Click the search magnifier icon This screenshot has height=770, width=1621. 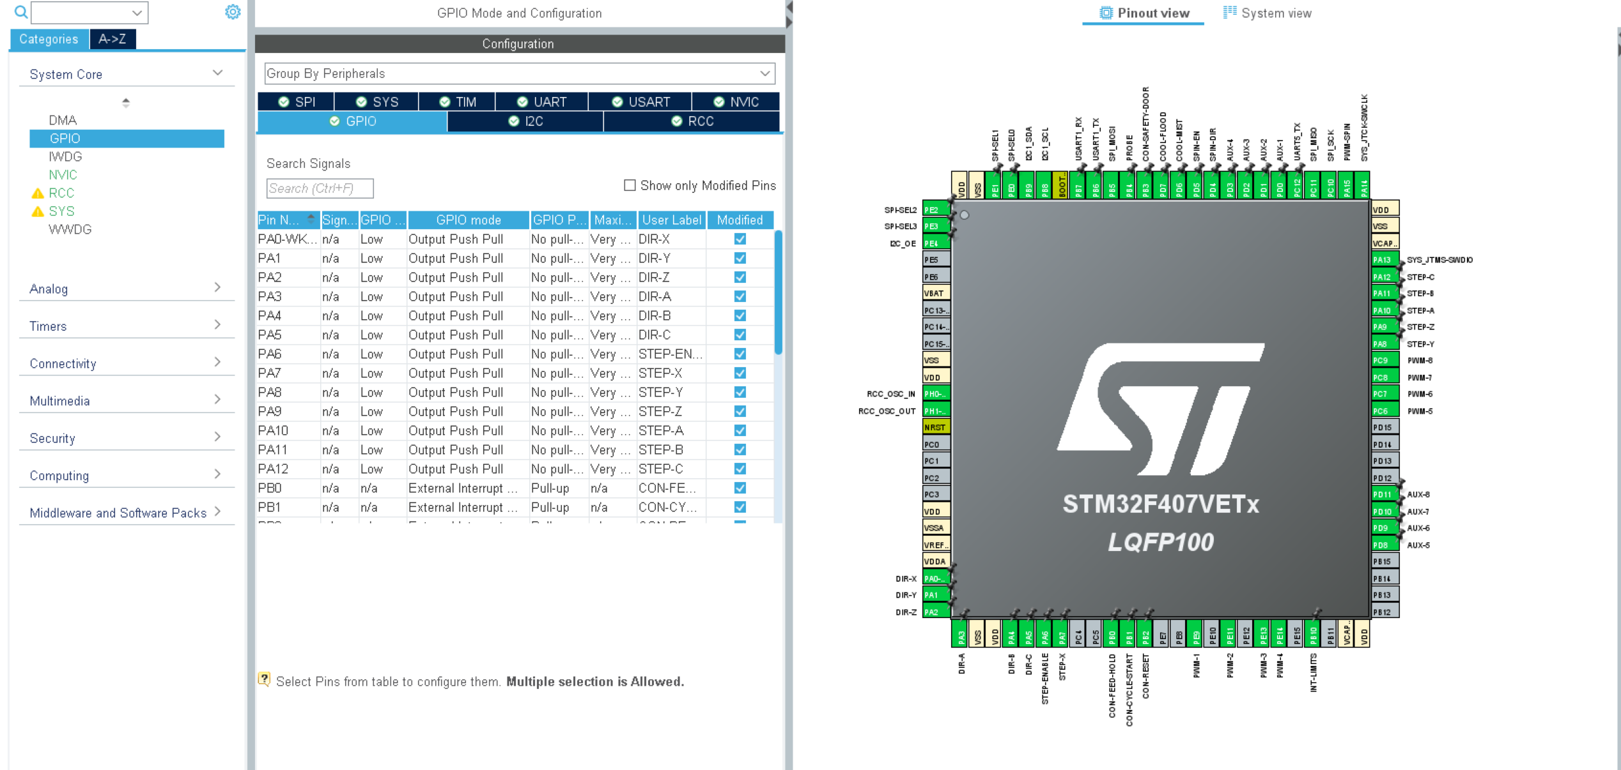[20, 12]
